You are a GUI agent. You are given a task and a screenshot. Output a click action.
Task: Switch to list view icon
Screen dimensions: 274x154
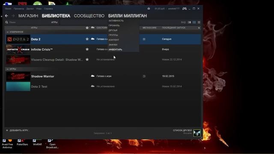[x=194, y=22]
